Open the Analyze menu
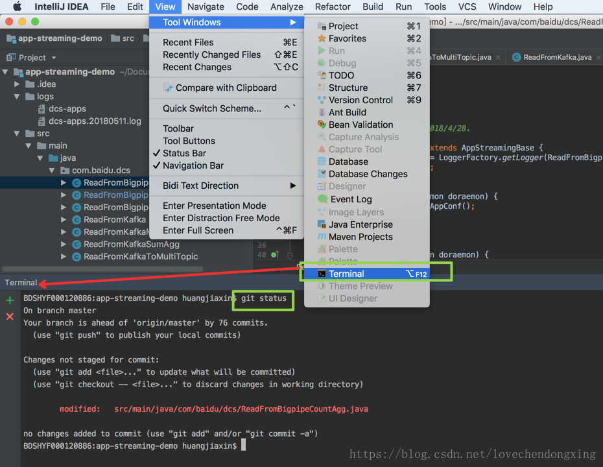 [287, 6]
